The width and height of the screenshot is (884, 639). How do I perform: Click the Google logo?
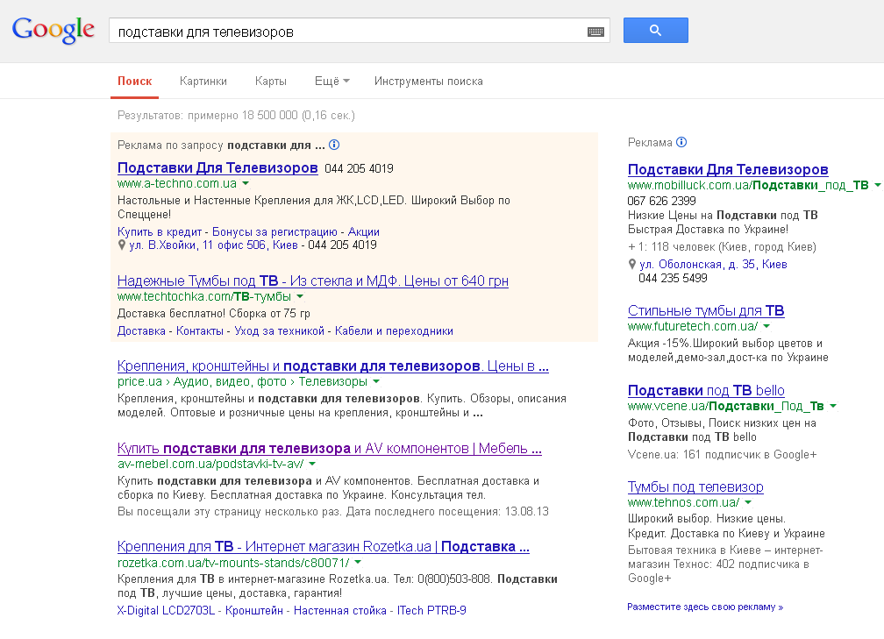click(53, 30)
